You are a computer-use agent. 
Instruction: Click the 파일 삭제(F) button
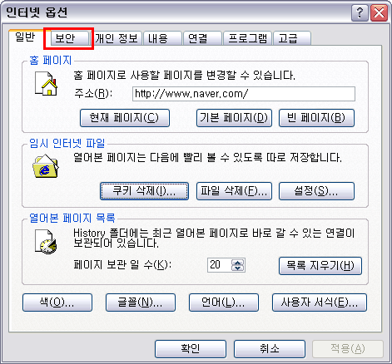coord(234,191)
